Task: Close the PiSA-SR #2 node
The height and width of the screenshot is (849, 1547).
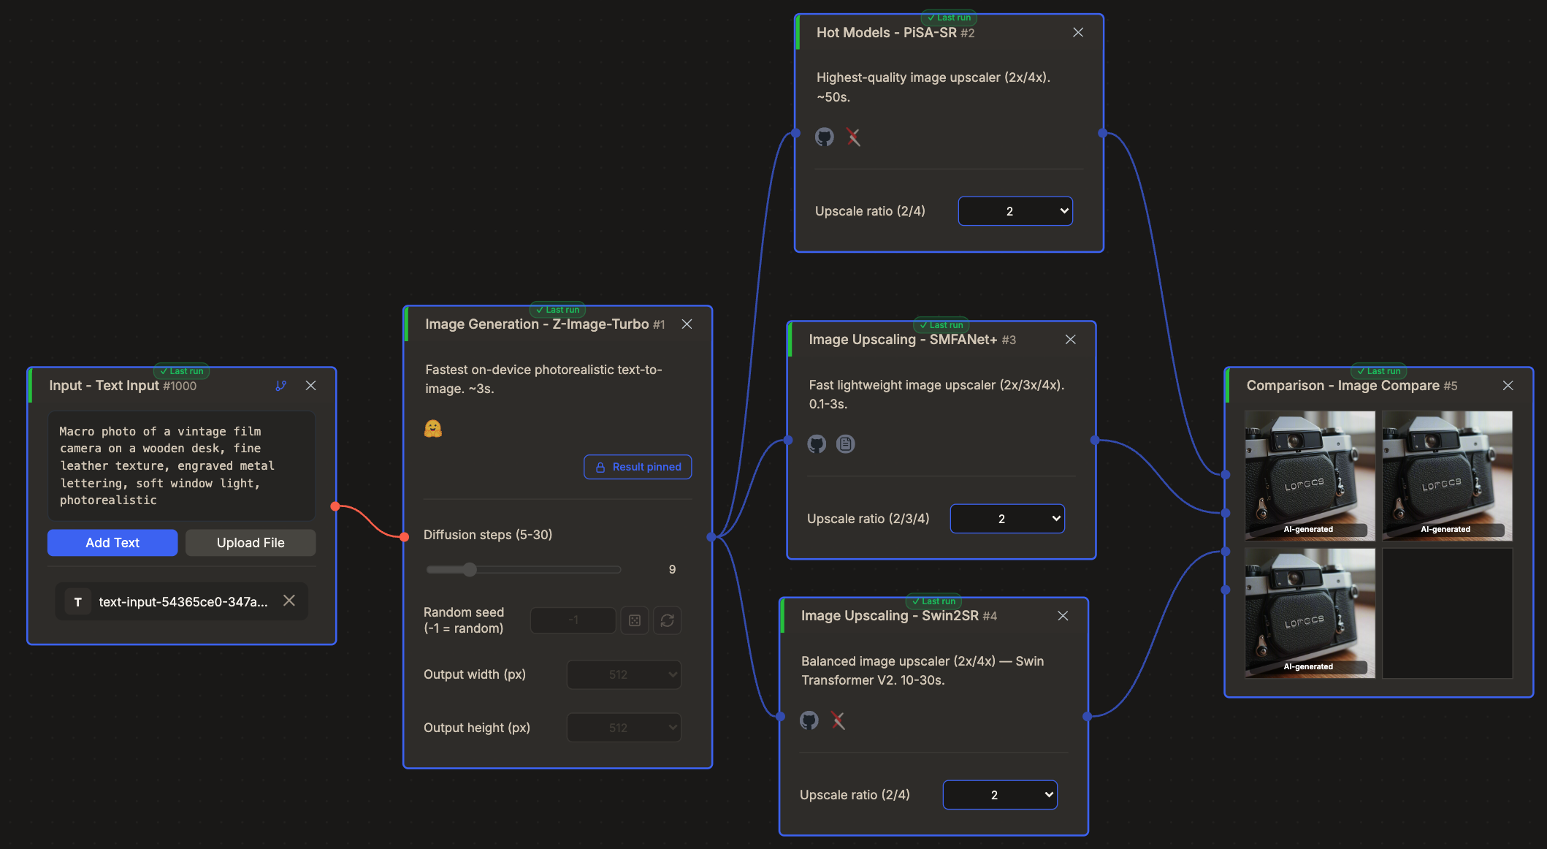Action: (x=1078, y=33)
